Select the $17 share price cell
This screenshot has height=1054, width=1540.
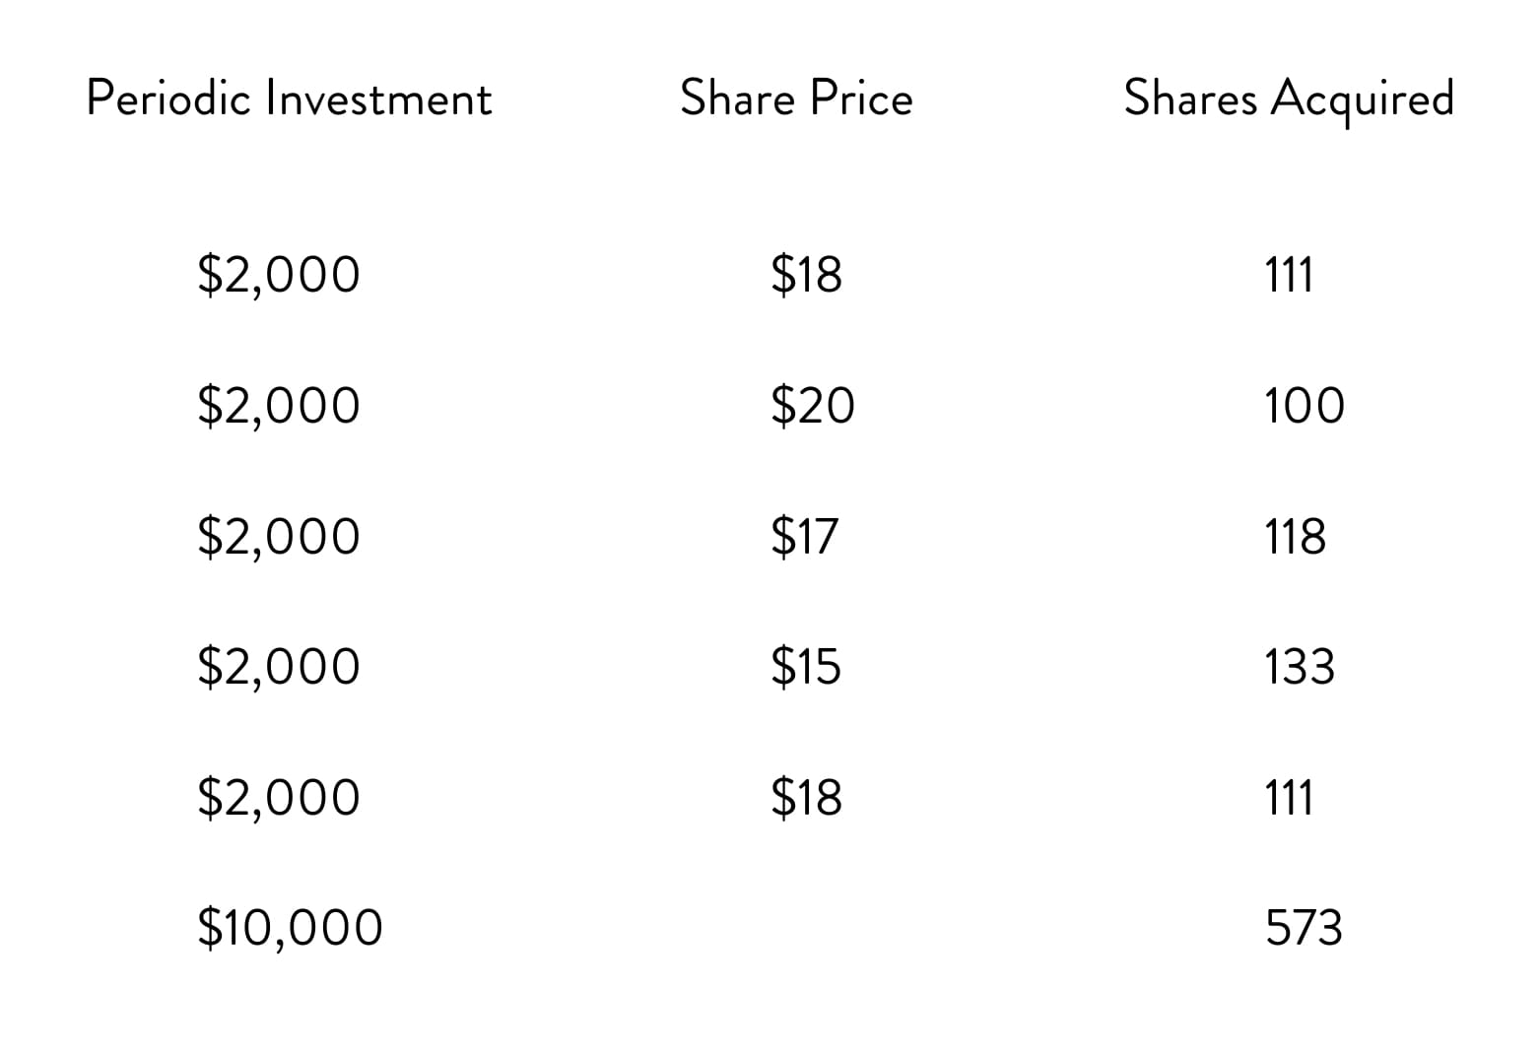(804, 536)
